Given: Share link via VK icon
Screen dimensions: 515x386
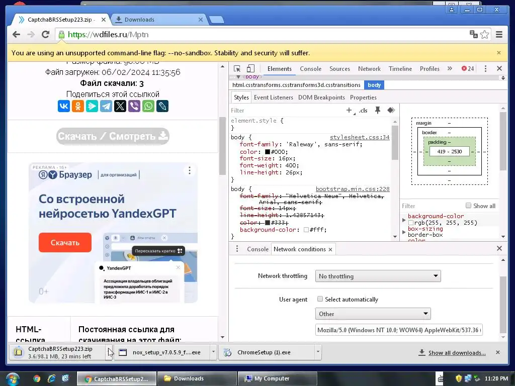Looking at the screenshot, I should [x=64, y=106].
